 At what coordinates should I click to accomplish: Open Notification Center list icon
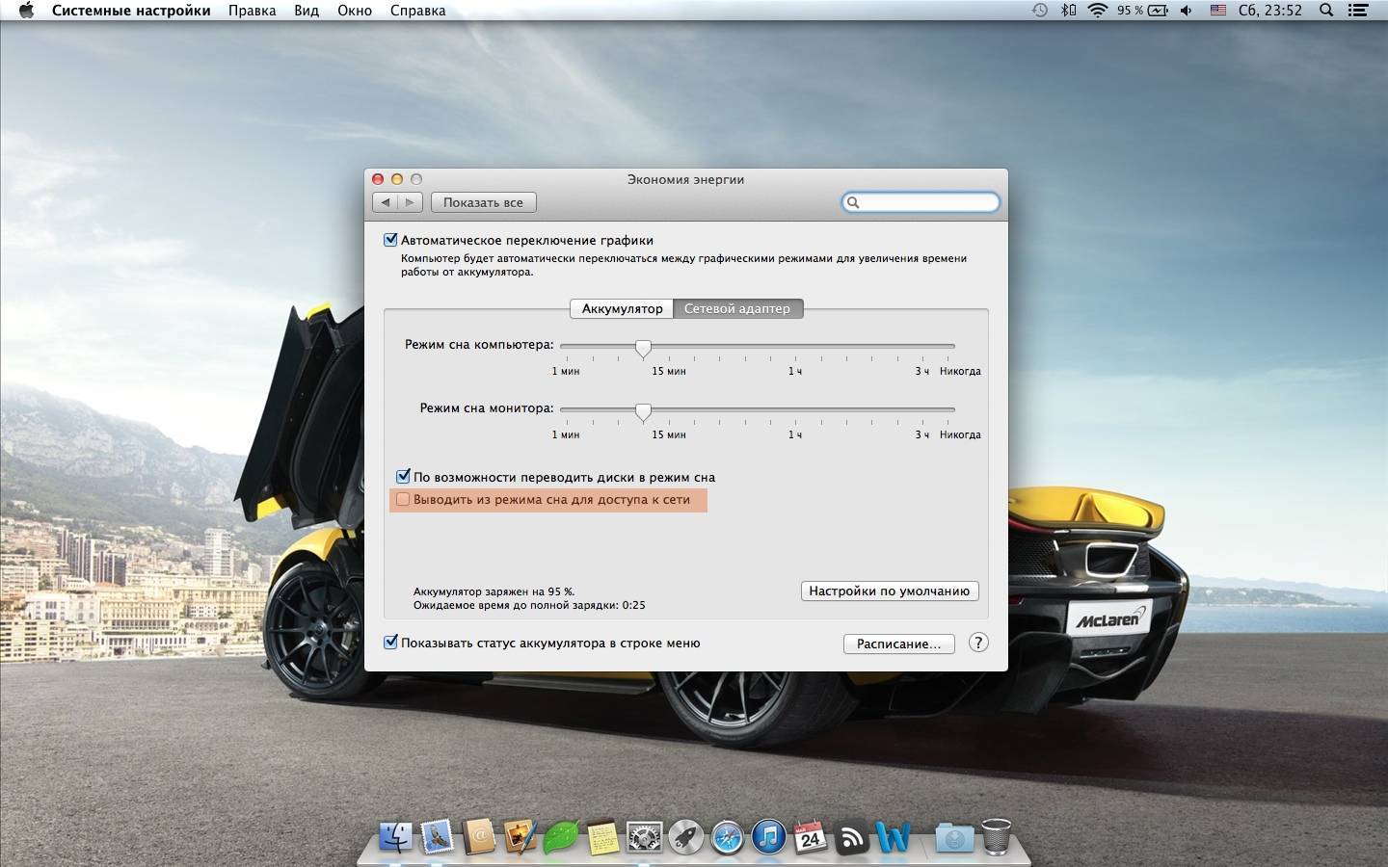click(x=1358, y=11)
